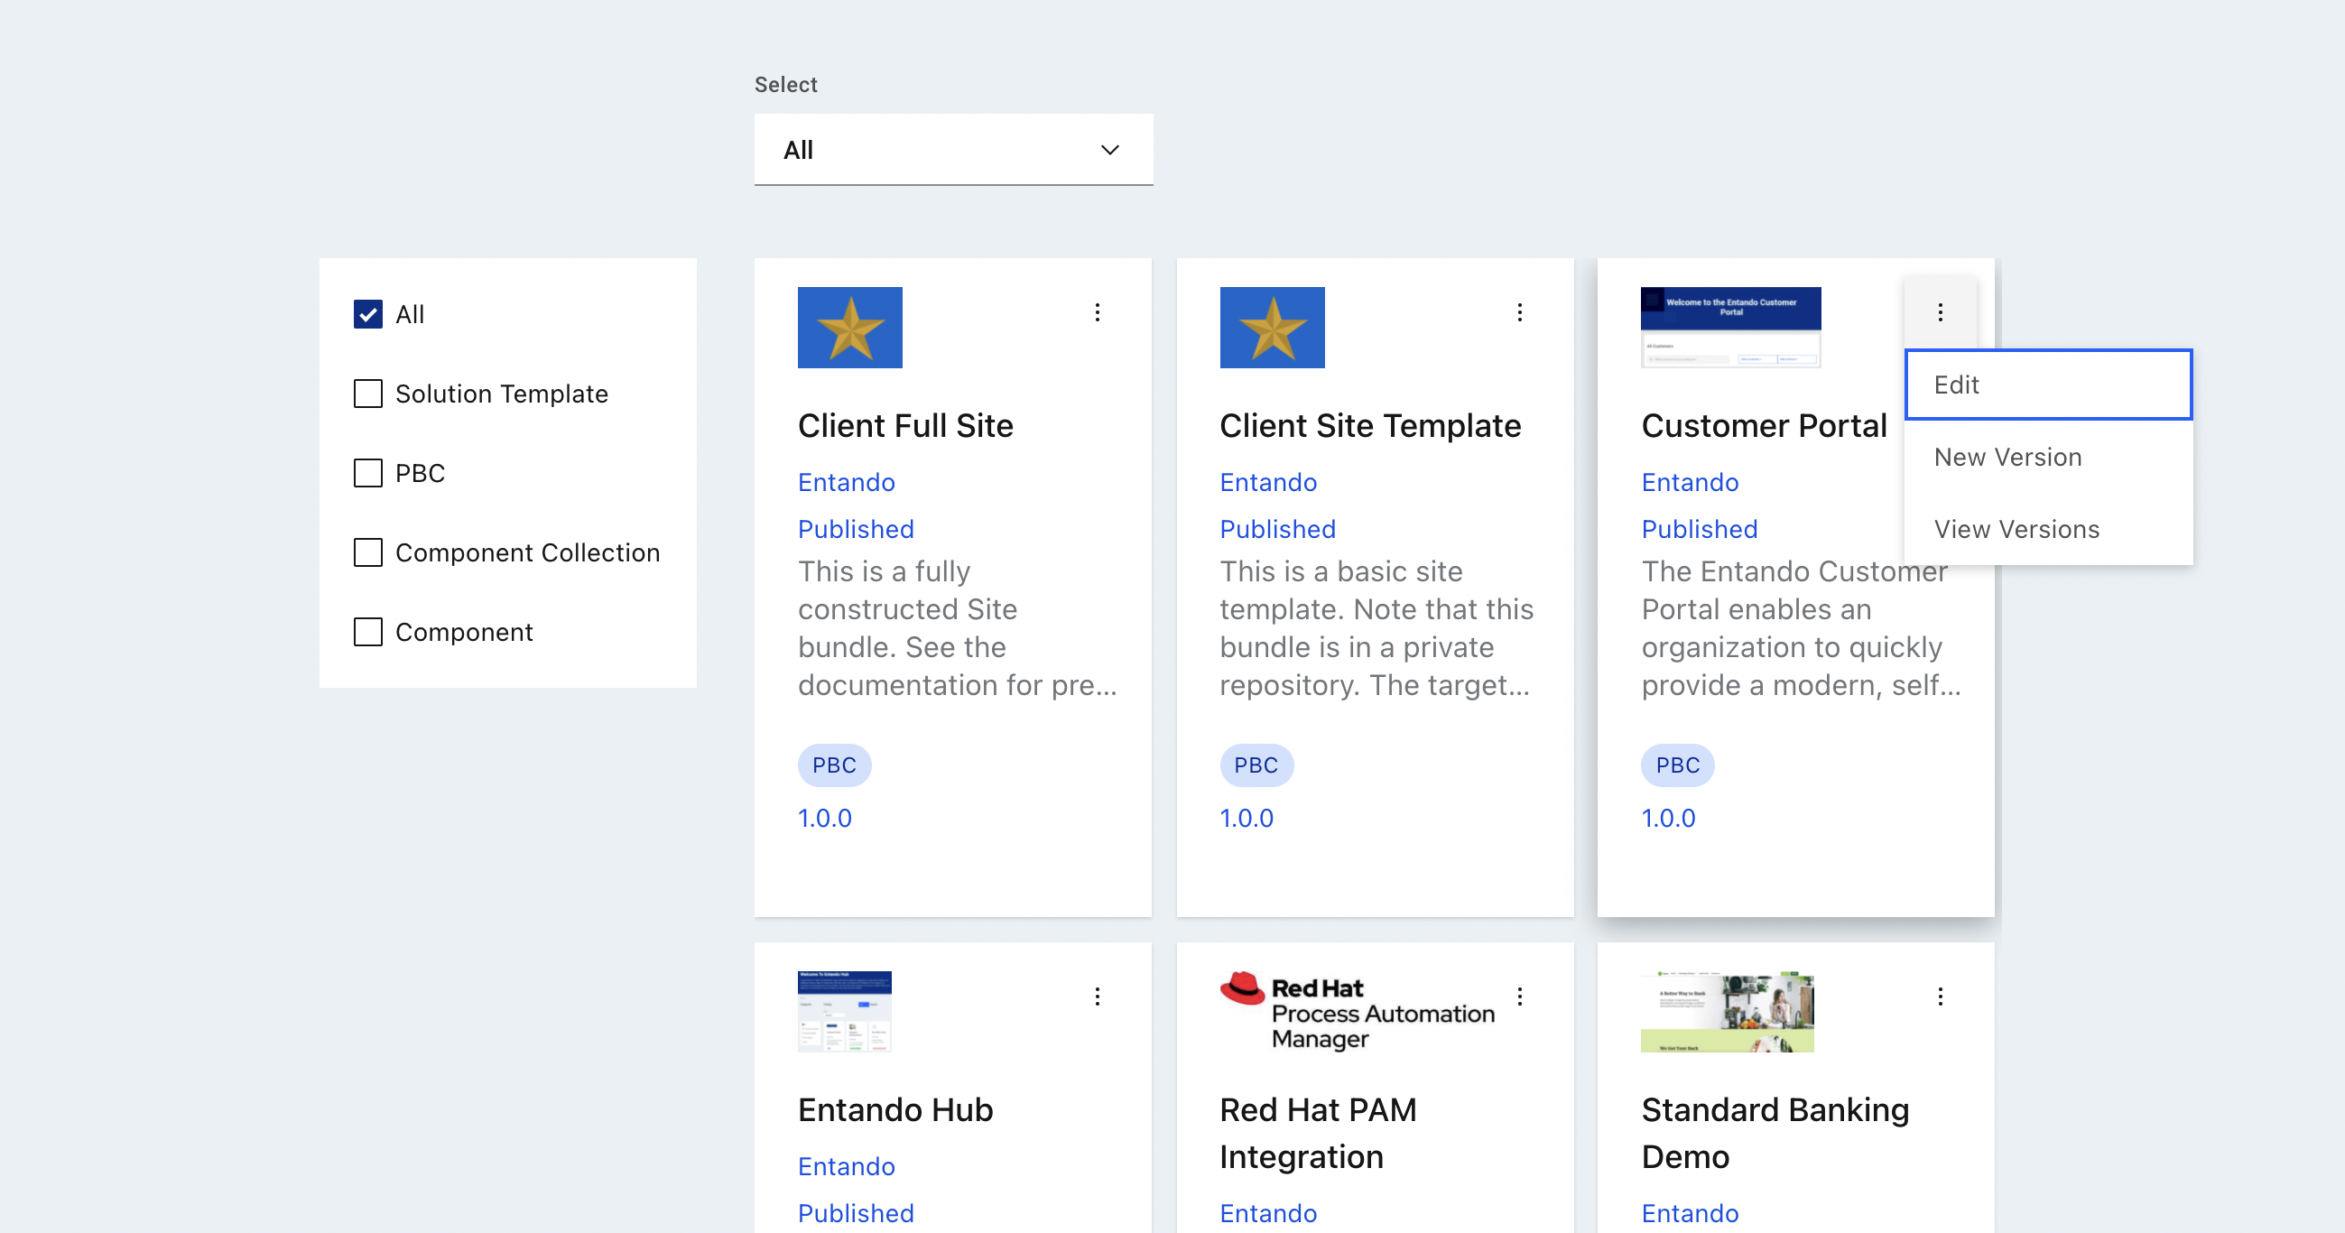Enable the PBC filter checkbox
The image size is (2345, 1233).
pos(367,473)
